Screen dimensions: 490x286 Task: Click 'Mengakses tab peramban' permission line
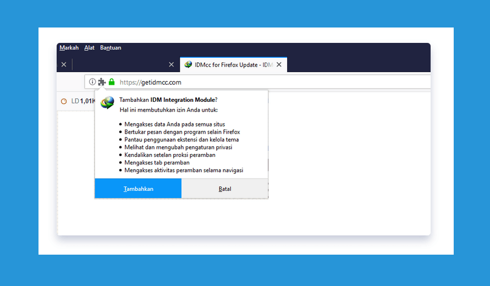157,163
